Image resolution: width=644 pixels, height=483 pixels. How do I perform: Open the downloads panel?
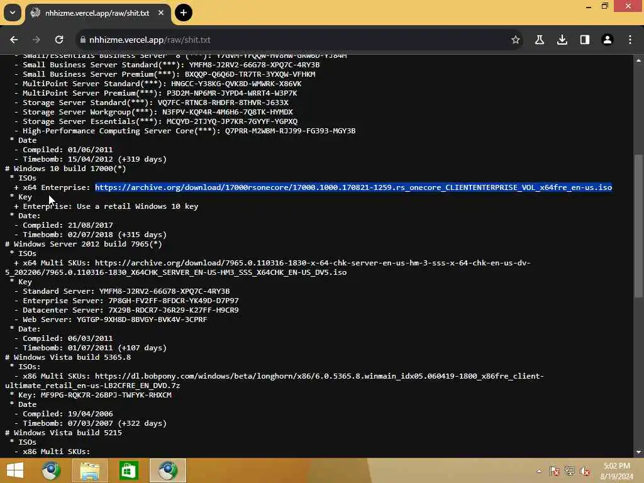pos(562,40)
